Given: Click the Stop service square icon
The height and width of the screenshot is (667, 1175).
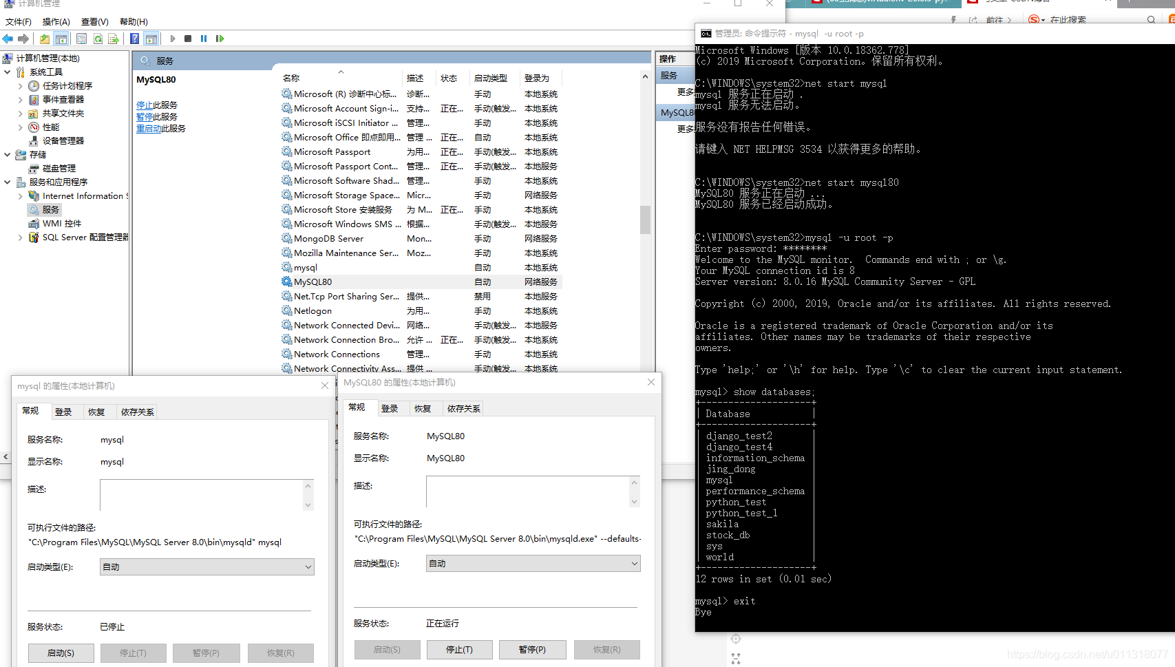Looking at the screenshot, I should (188, 39).
